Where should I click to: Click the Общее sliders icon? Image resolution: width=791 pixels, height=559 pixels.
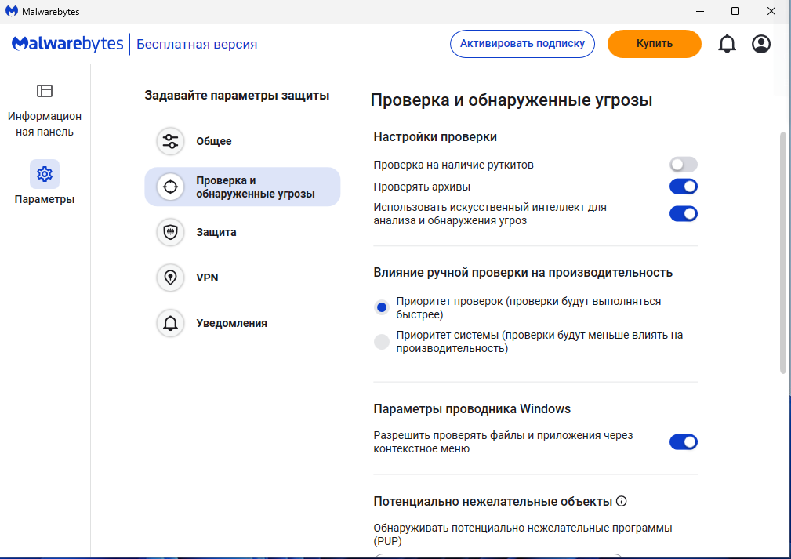(171, 141)
